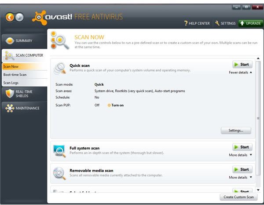Start the Quick scan
264x205 pixels.
(242, 65)
